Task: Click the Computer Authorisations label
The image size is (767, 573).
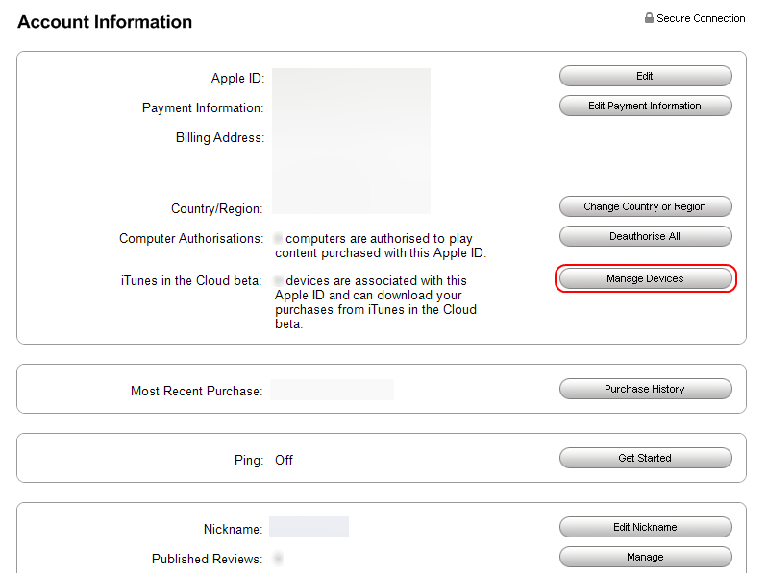Action: point(190,238)
